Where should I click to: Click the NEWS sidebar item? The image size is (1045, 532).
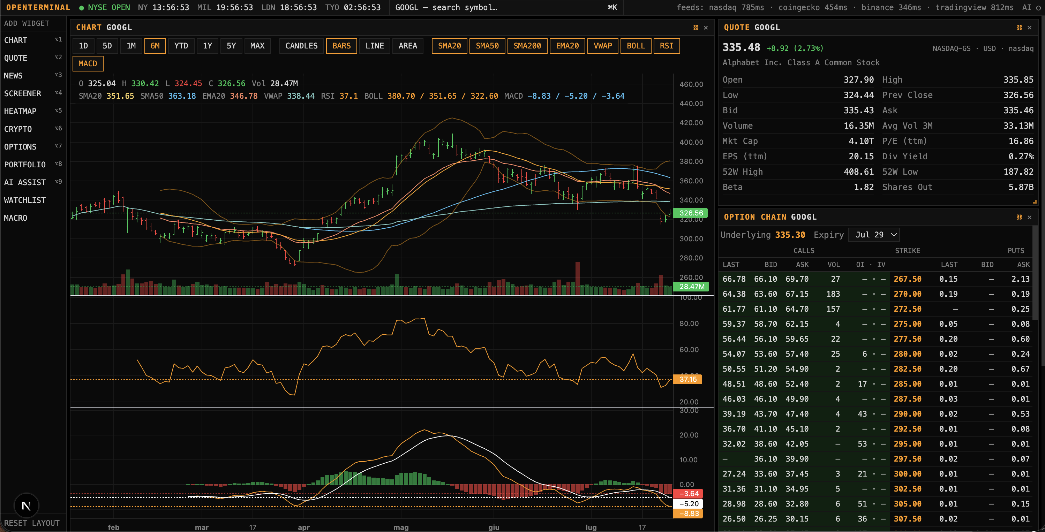click(33, 76)
